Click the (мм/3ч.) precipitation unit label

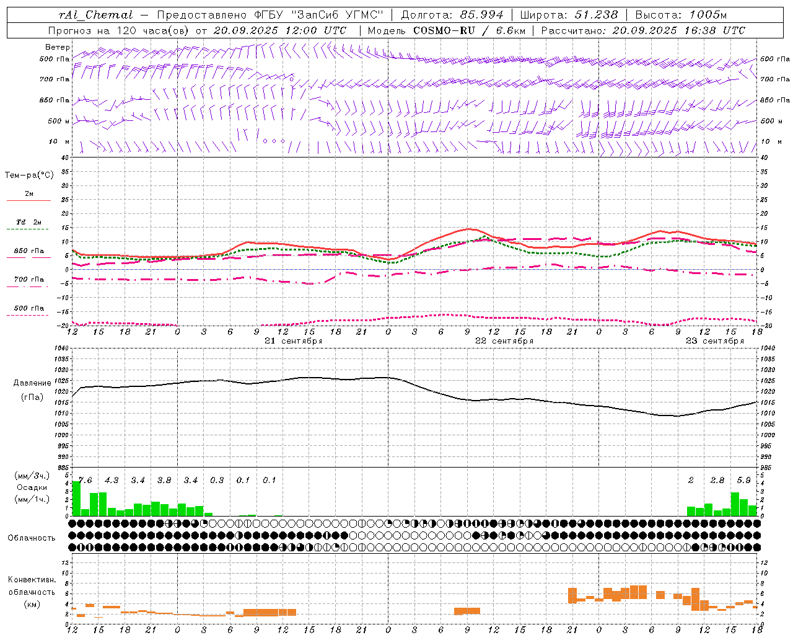click(x=32, y=476)
